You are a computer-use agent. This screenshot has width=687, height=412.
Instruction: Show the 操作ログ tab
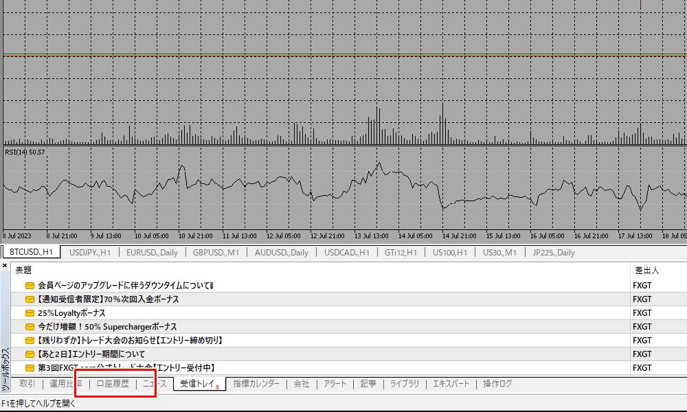[497, 384]
